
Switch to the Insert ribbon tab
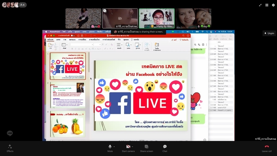click(x=58, y=40)
